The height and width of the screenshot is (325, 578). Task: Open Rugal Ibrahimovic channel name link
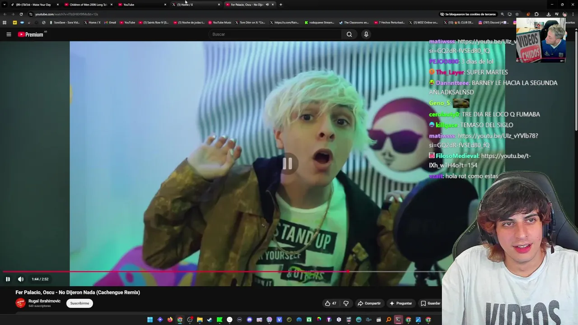coord(44,301)
